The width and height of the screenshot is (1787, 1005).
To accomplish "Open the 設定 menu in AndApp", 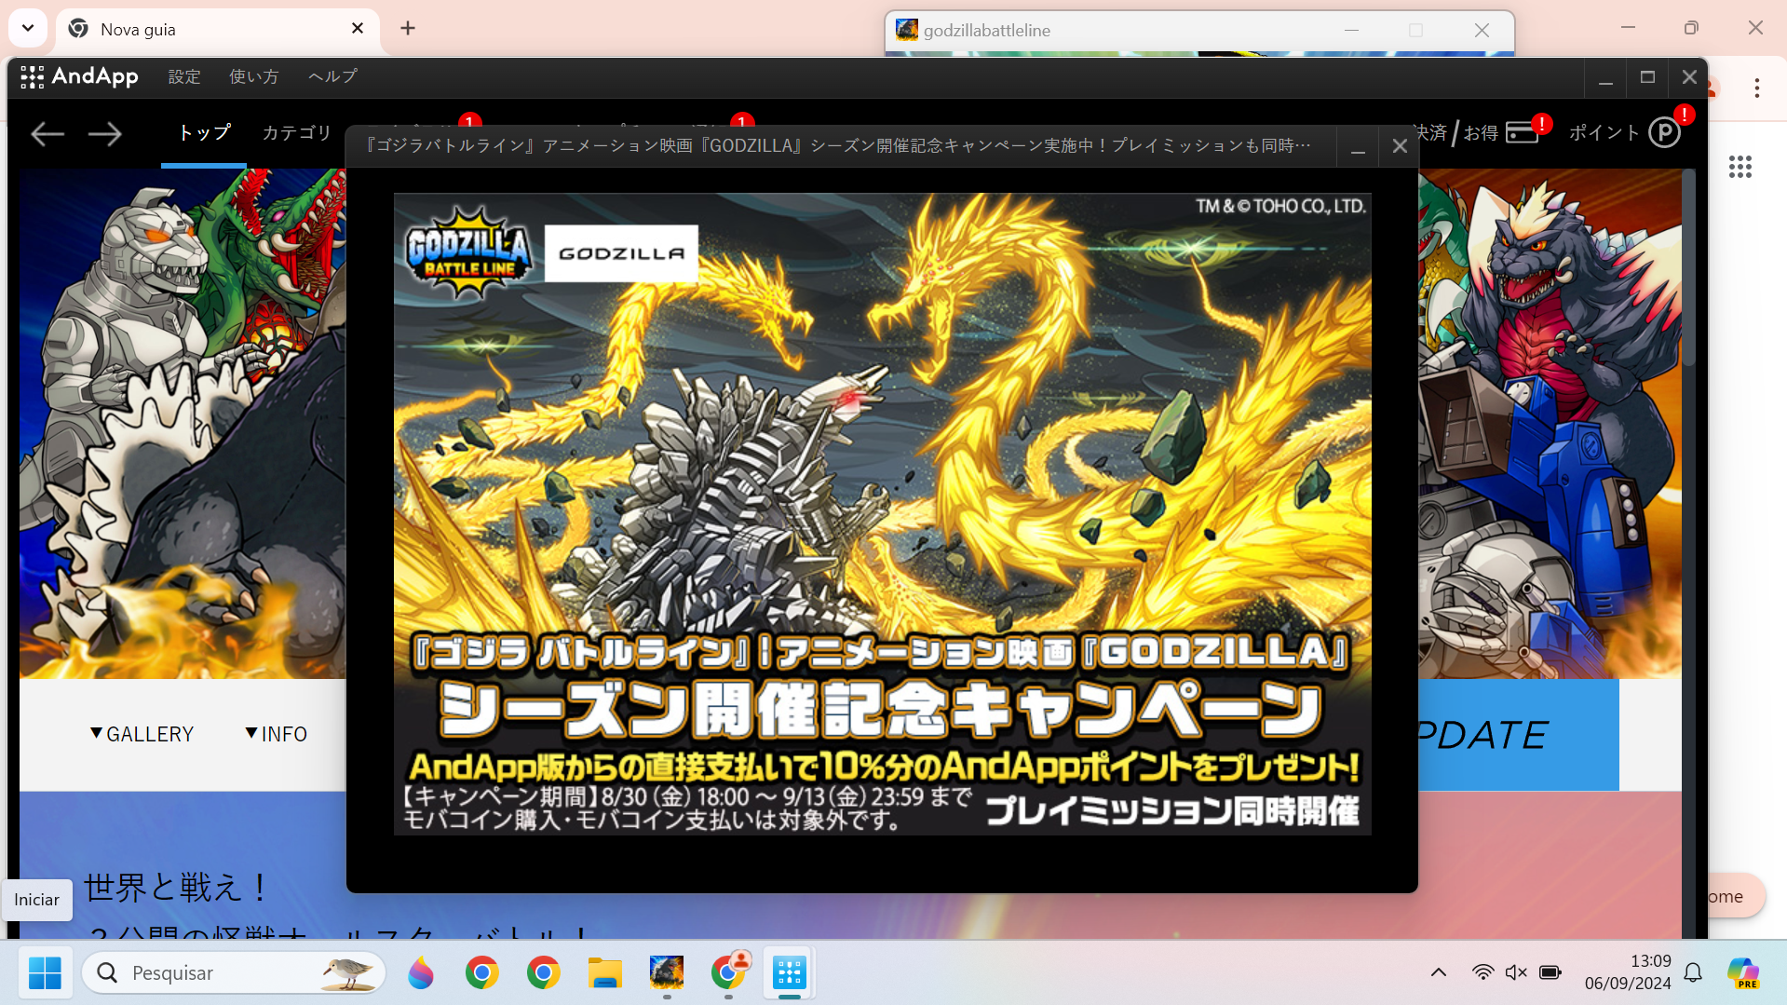I will tap(184, 76).
